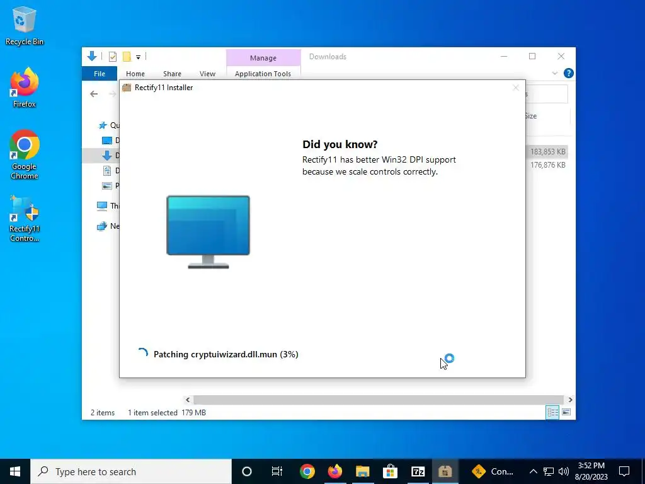This screenshot has height=484, width=645.
Task: Click the taskbar search box
Action: pos(131,471)
